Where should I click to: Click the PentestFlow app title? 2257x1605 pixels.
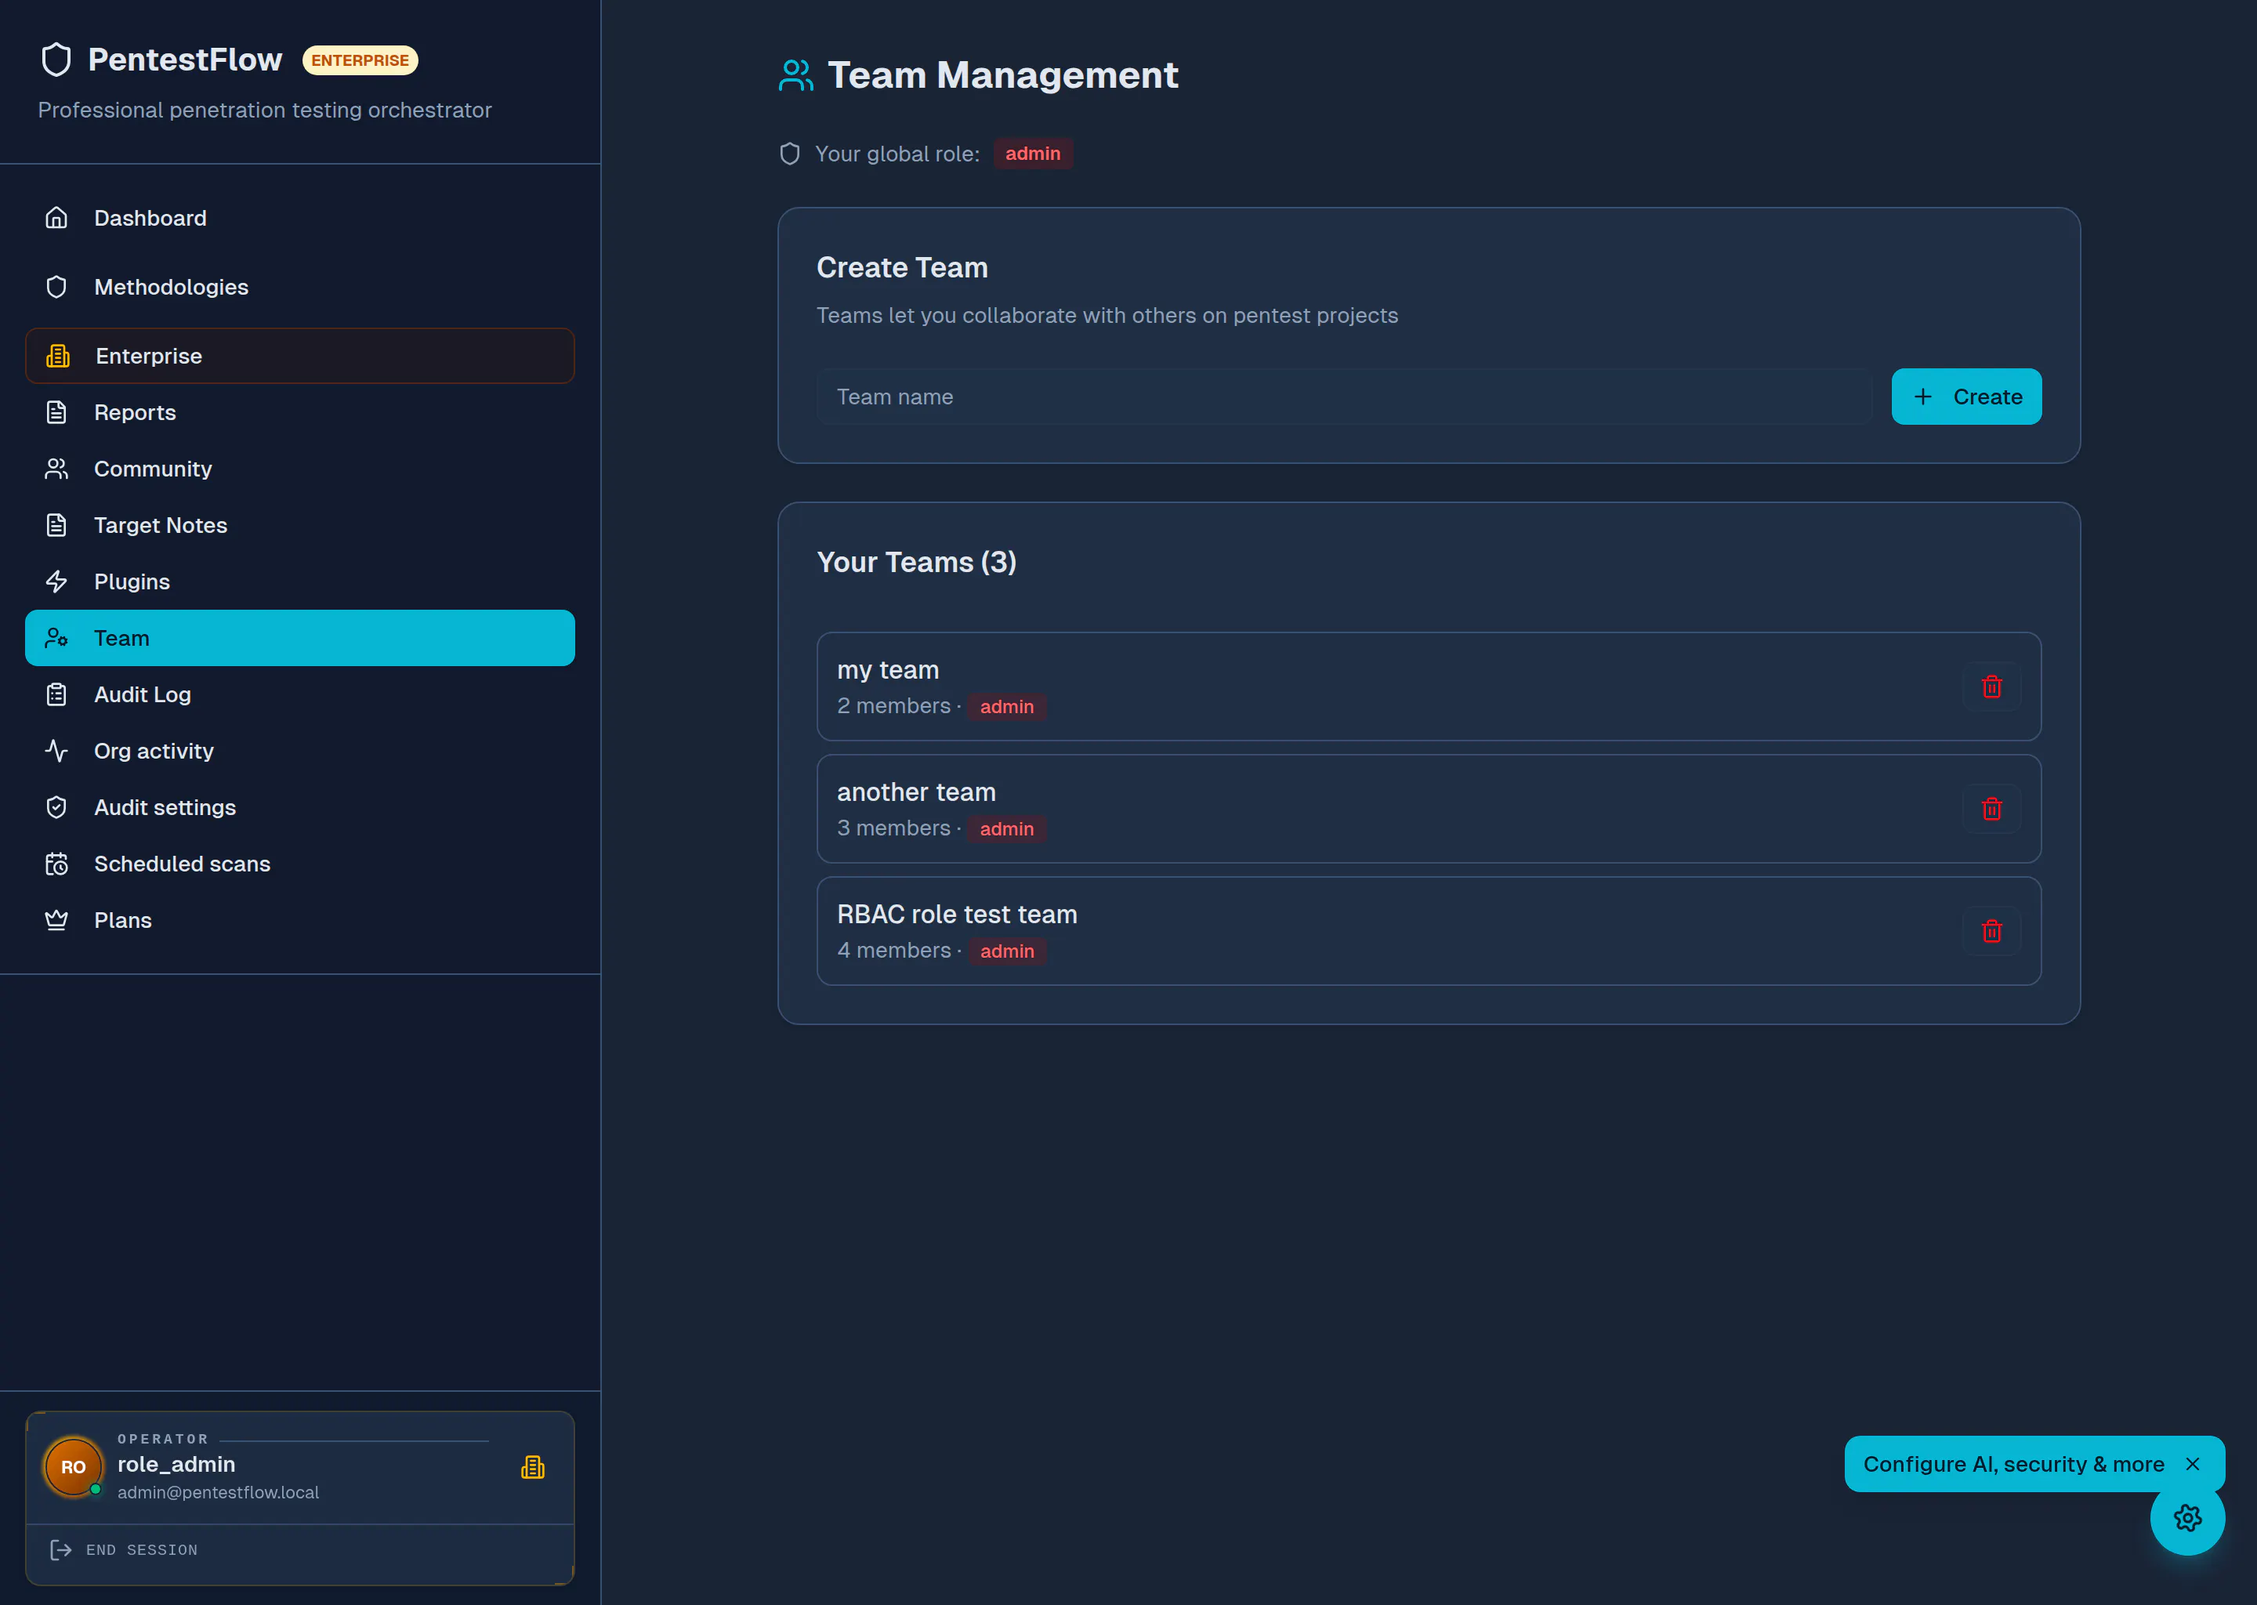click(x=185, y=60)
